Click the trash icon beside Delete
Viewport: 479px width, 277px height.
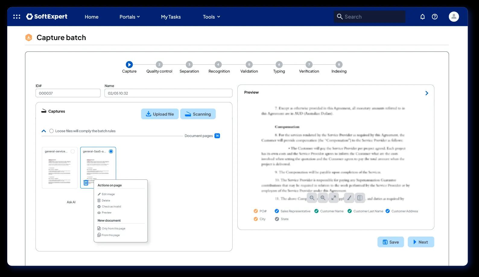tap(99, 201)
